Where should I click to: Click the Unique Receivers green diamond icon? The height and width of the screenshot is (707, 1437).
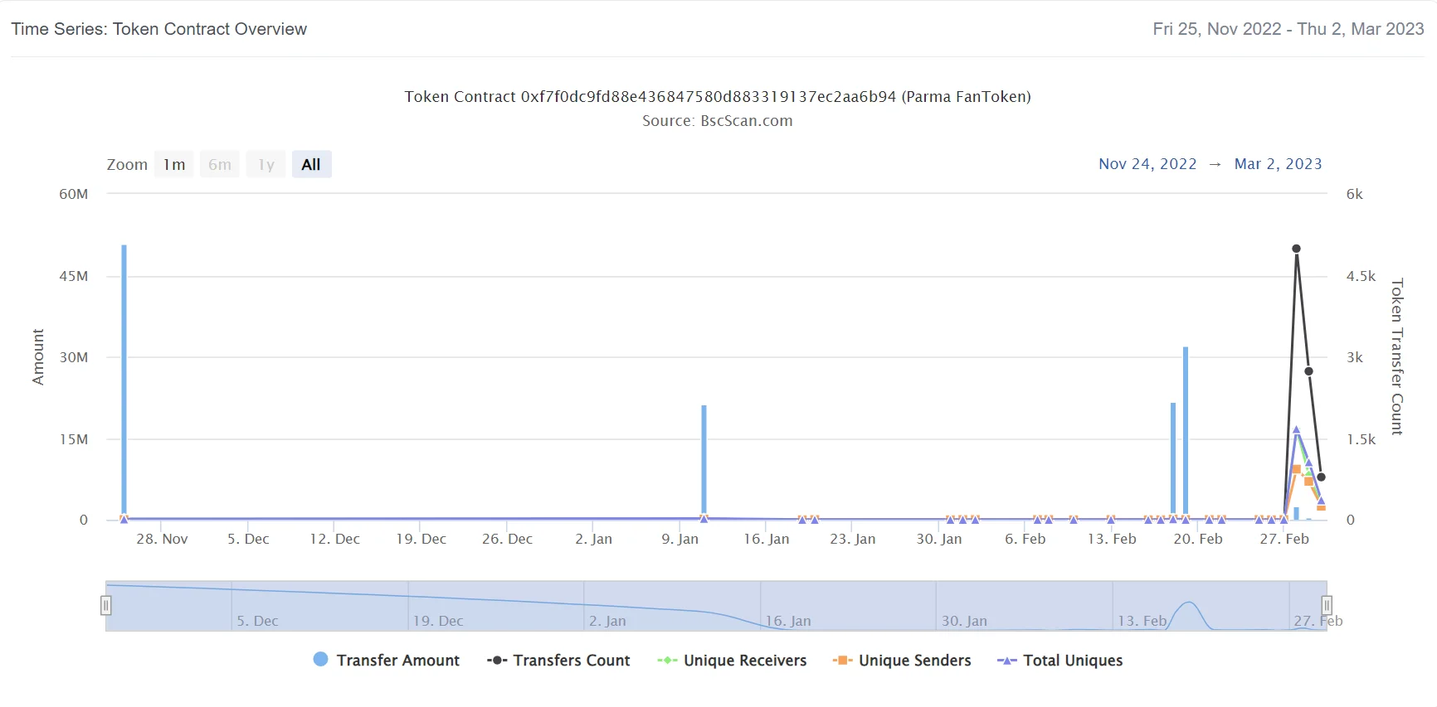tap(667, 661)
